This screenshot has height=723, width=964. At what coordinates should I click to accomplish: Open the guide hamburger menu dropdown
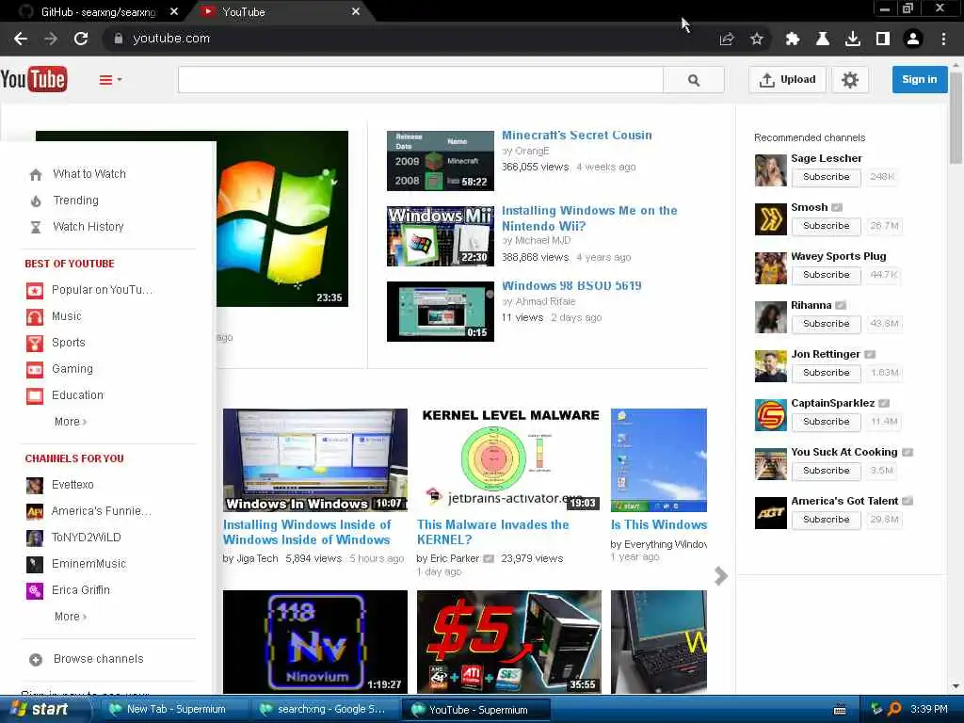tap(110, 80)
